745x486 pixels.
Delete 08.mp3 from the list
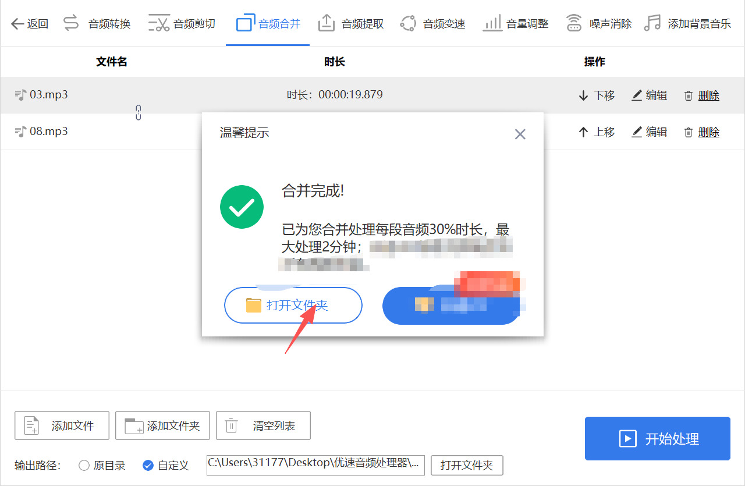point(702,132)
